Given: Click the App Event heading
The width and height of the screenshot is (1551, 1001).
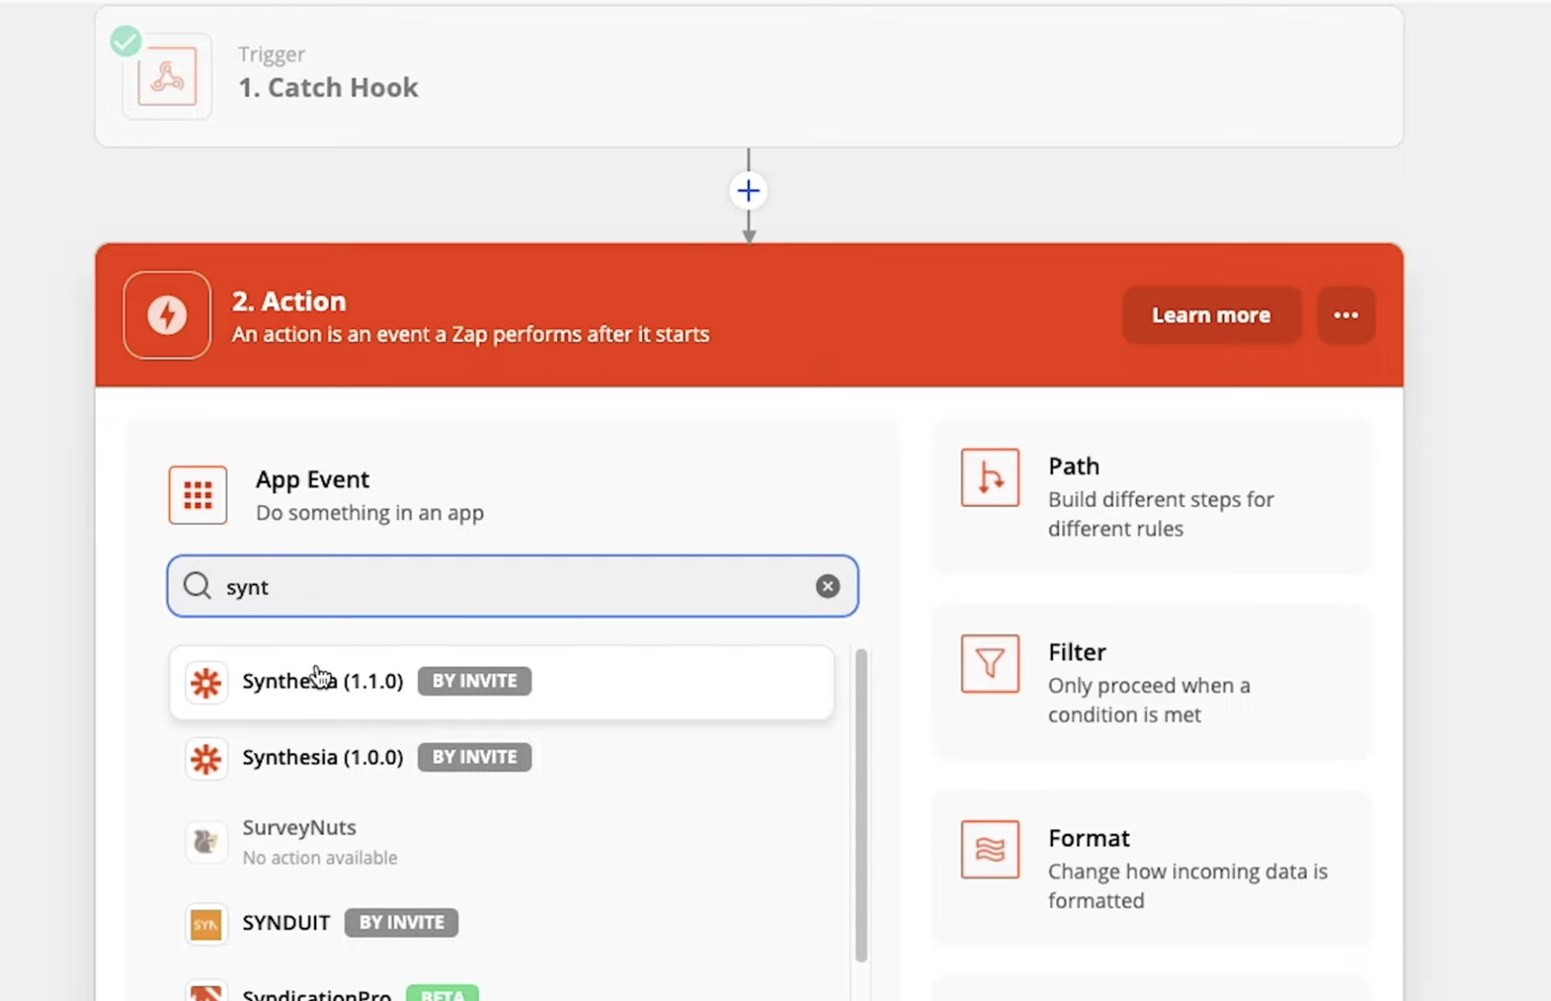Looking at the screenshot, I should (312, 479).
